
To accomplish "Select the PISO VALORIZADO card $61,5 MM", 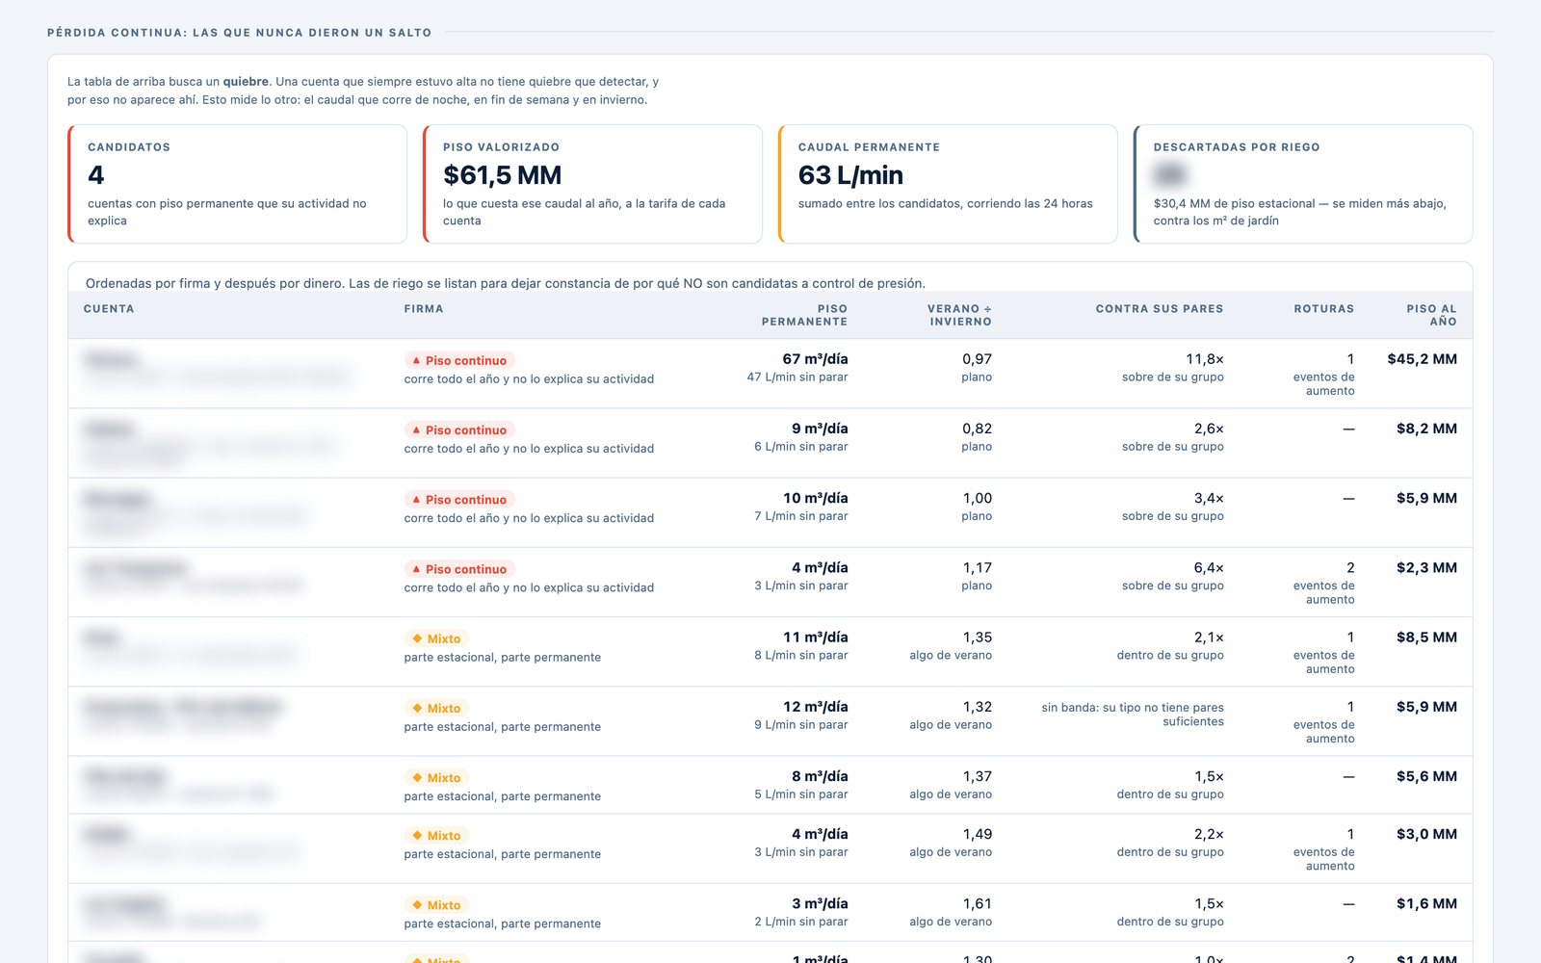I will (593, 184).
